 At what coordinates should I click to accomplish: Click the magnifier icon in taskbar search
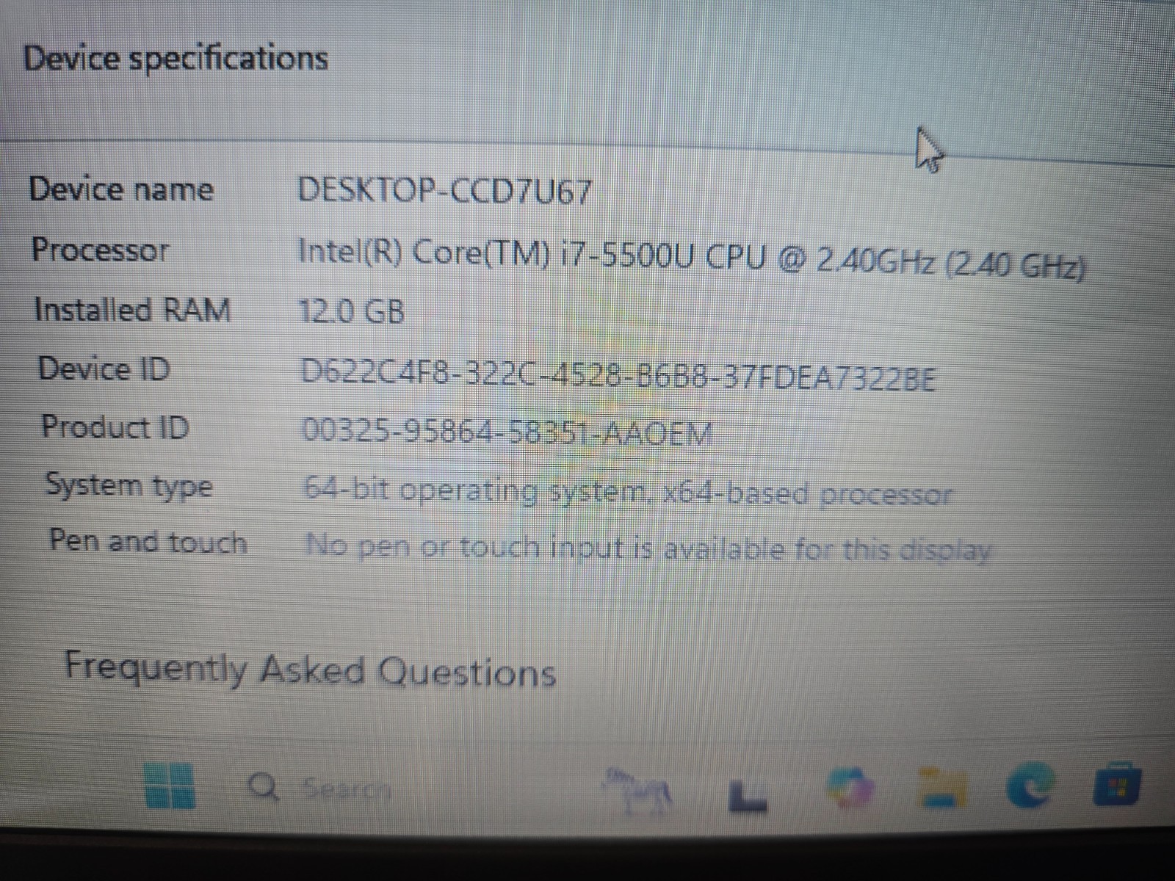(264, 788)
